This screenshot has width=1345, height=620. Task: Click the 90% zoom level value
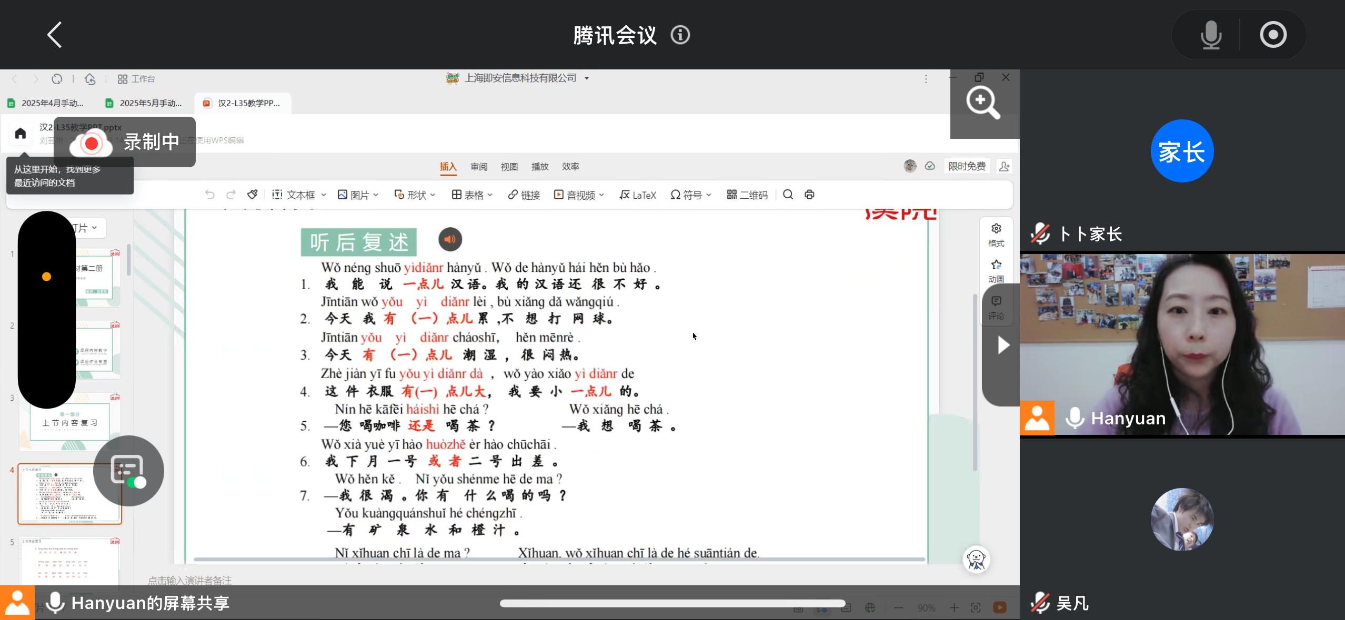(x=926, y=608)
